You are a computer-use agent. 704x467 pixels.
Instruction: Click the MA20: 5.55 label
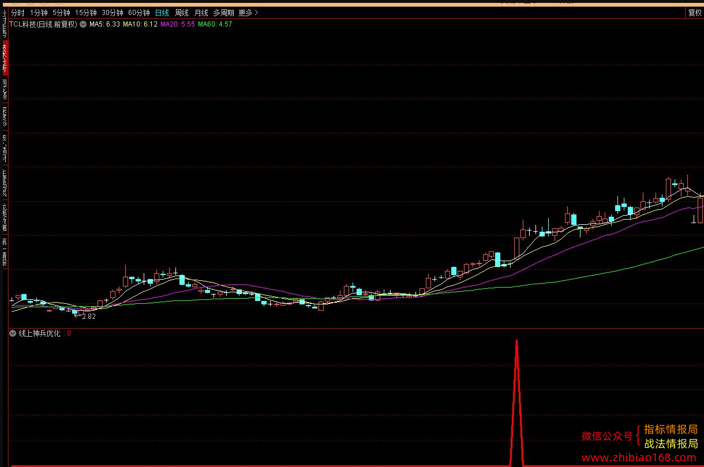178,24
